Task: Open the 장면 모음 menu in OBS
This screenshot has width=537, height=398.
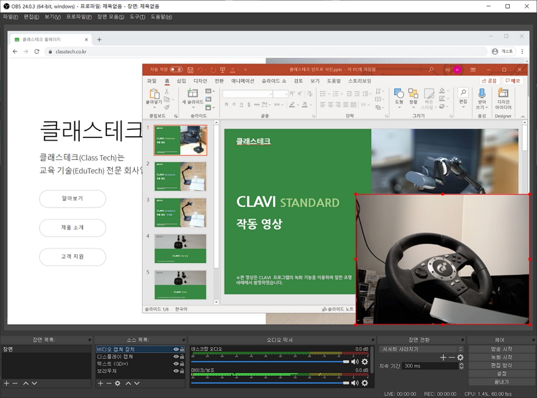Action: [x=111, y=17]
